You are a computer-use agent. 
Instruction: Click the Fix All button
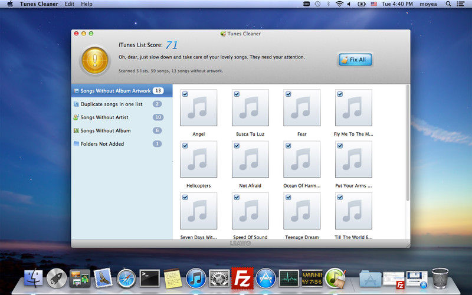click(x=355, y=60)
